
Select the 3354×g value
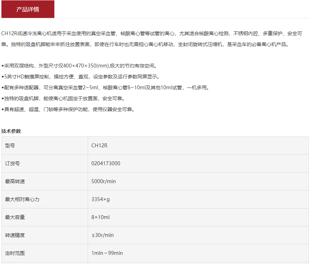pyautogui.click(x=101, y=199)
